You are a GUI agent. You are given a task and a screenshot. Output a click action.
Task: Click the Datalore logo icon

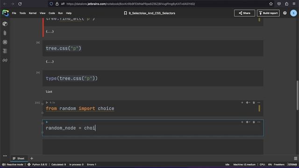(x=5, y=13)
